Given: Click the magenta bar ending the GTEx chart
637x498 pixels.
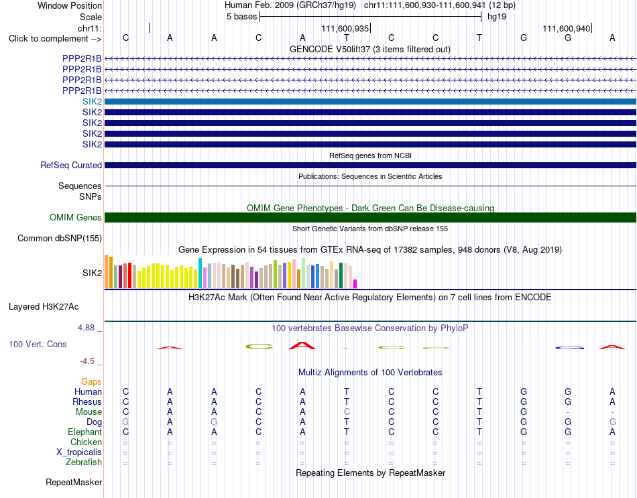Looking at the screenshot, I should pos(355,284).
